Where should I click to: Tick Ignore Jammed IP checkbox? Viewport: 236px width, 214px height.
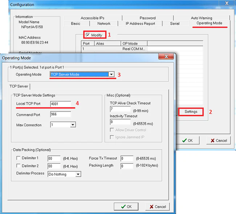(112, 137)
